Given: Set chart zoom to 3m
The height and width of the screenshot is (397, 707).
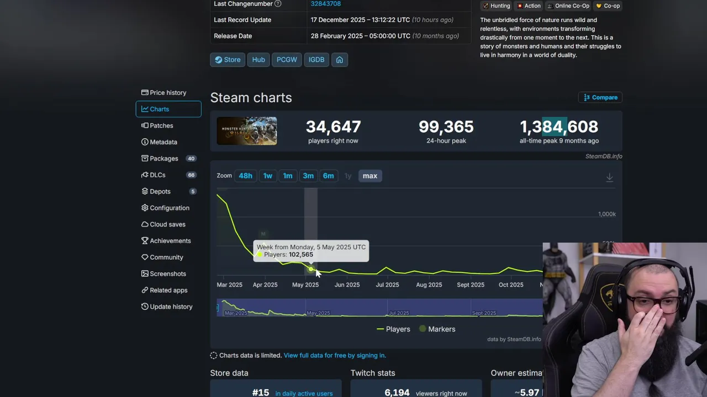Looking at the screenshot, I should 308,176.
